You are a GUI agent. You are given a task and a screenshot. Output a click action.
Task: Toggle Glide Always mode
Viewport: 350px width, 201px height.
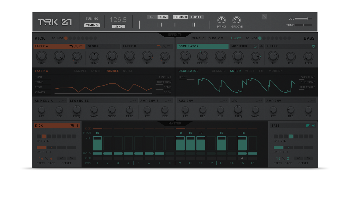[x=236, y=38]
